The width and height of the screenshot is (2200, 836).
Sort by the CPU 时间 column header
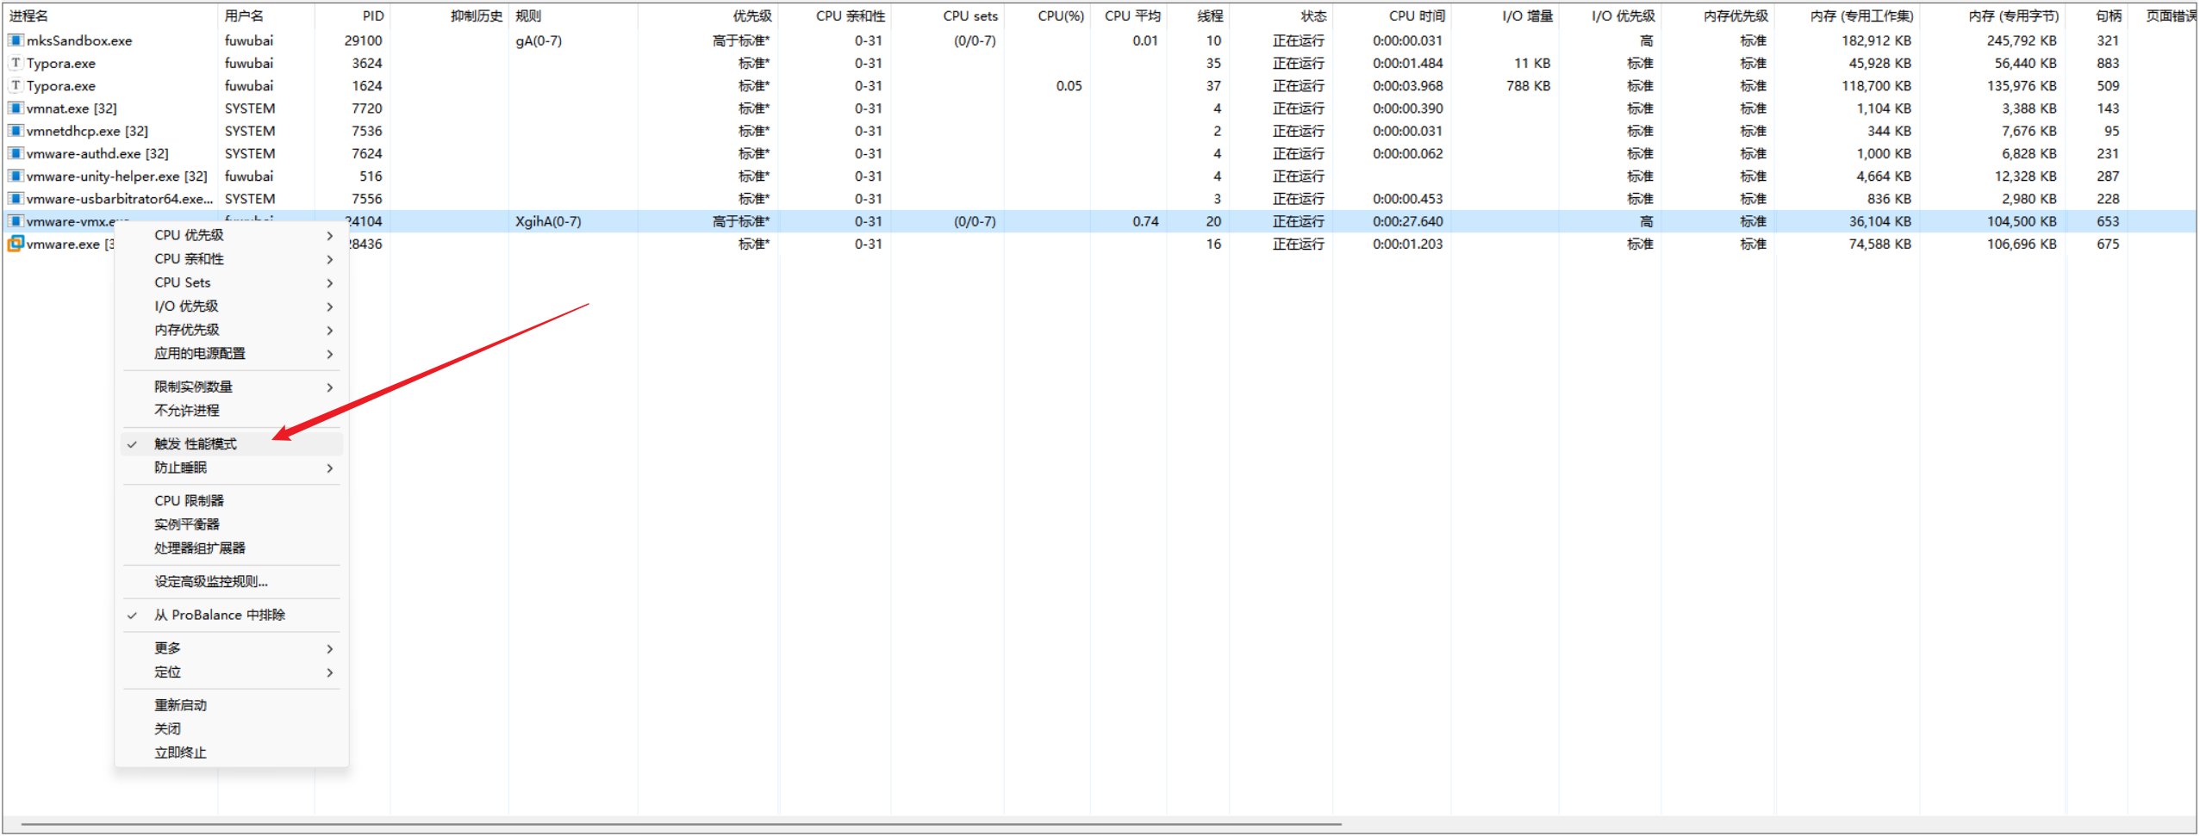coord(1392,16)
